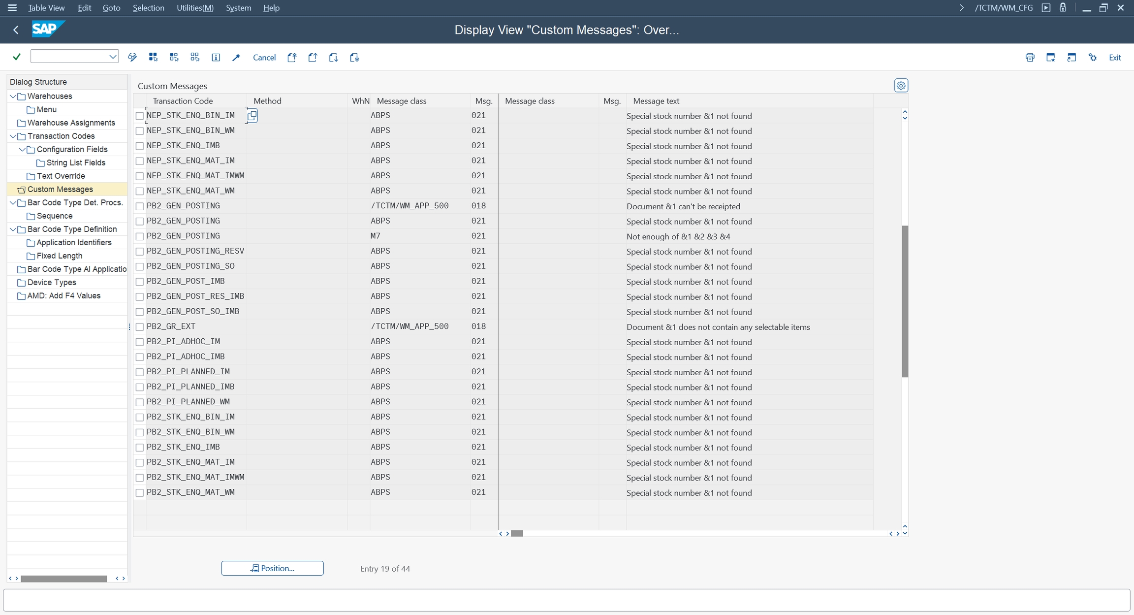Check the NEP_STK_ENQ_IMB row selector
1134x615 pixels.
pyautogui.click(x=140, y=146)
